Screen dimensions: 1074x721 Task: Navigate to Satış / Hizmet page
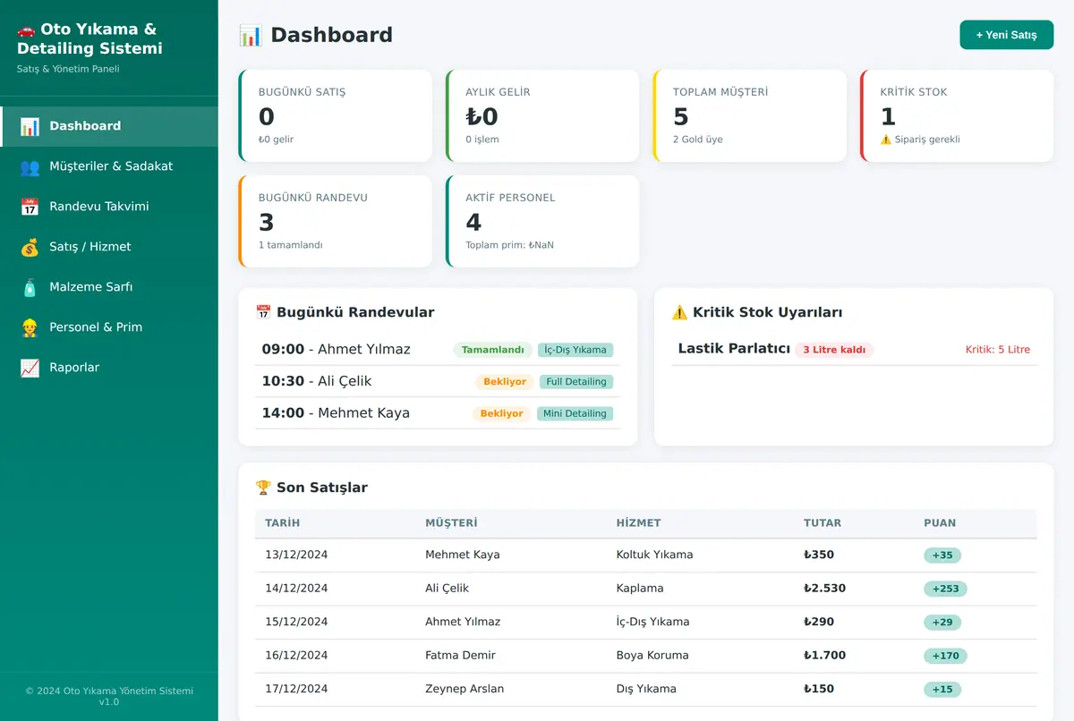click(x=109, y=247)
